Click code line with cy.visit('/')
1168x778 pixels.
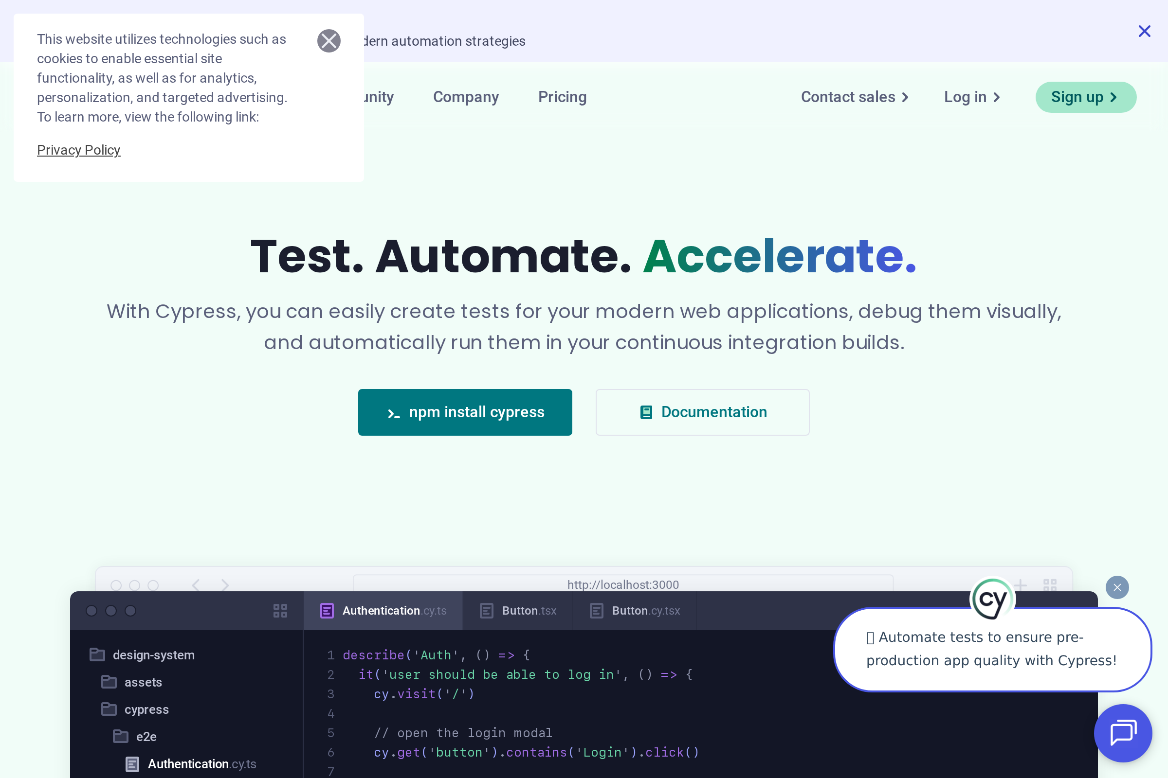pos(424,694)
